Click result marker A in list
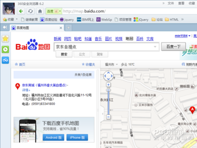This screenshot has width=197, height=148. 18,86
